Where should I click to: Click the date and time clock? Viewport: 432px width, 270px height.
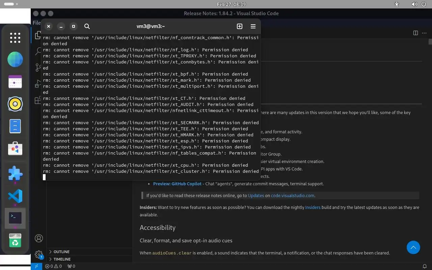(231, 4)
